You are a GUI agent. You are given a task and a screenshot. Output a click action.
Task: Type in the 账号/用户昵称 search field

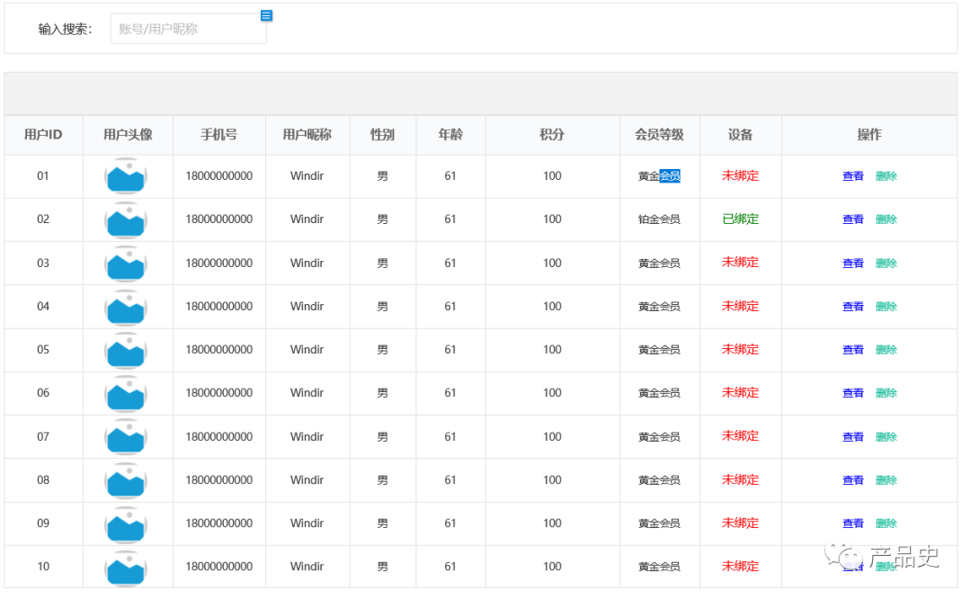[x=188, y=29]
